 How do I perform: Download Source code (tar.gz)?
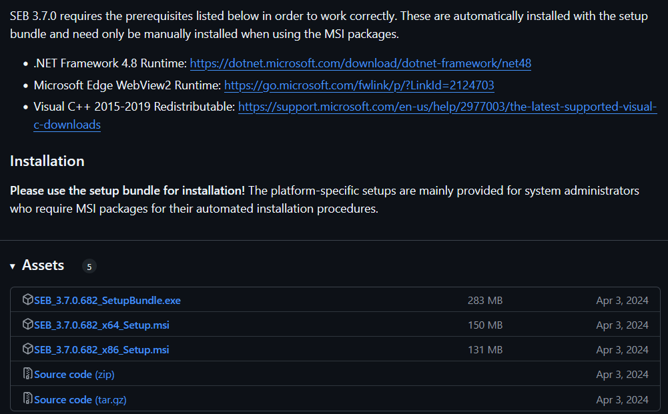[80, 400]
